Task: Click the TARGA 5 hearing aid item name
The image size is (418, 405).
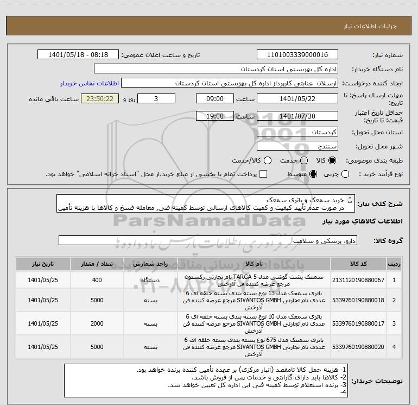Action: 254,281
